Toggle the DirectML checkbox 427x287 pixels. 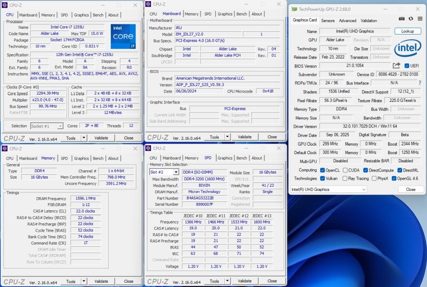(399, 170)
